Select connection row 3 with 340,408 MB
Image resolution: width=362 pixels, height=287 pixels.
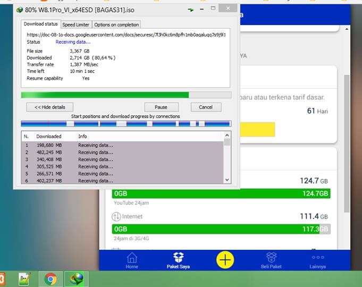pos(123,159)
